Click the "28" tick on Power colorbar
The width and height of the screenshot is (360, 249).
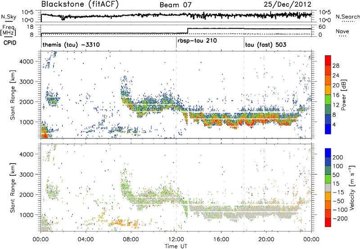tap(336, 66)
